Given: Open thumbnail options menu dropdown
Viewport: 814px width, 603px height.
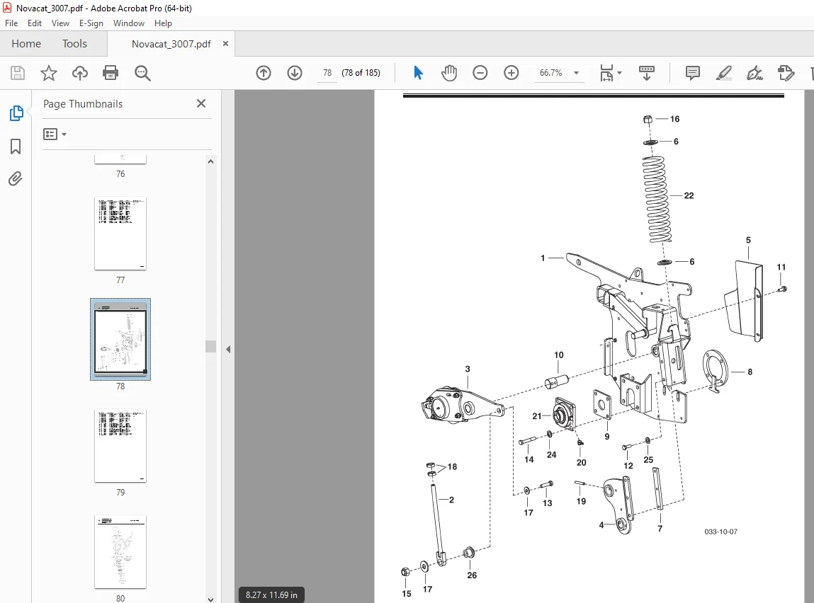Looking at the screenshot, I should pos(55,134).
